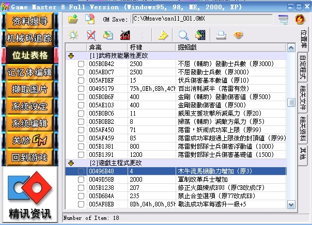Check the box next to address 0049D58B
The height and width of the screenshot is (225, 312).
[81, 179]
